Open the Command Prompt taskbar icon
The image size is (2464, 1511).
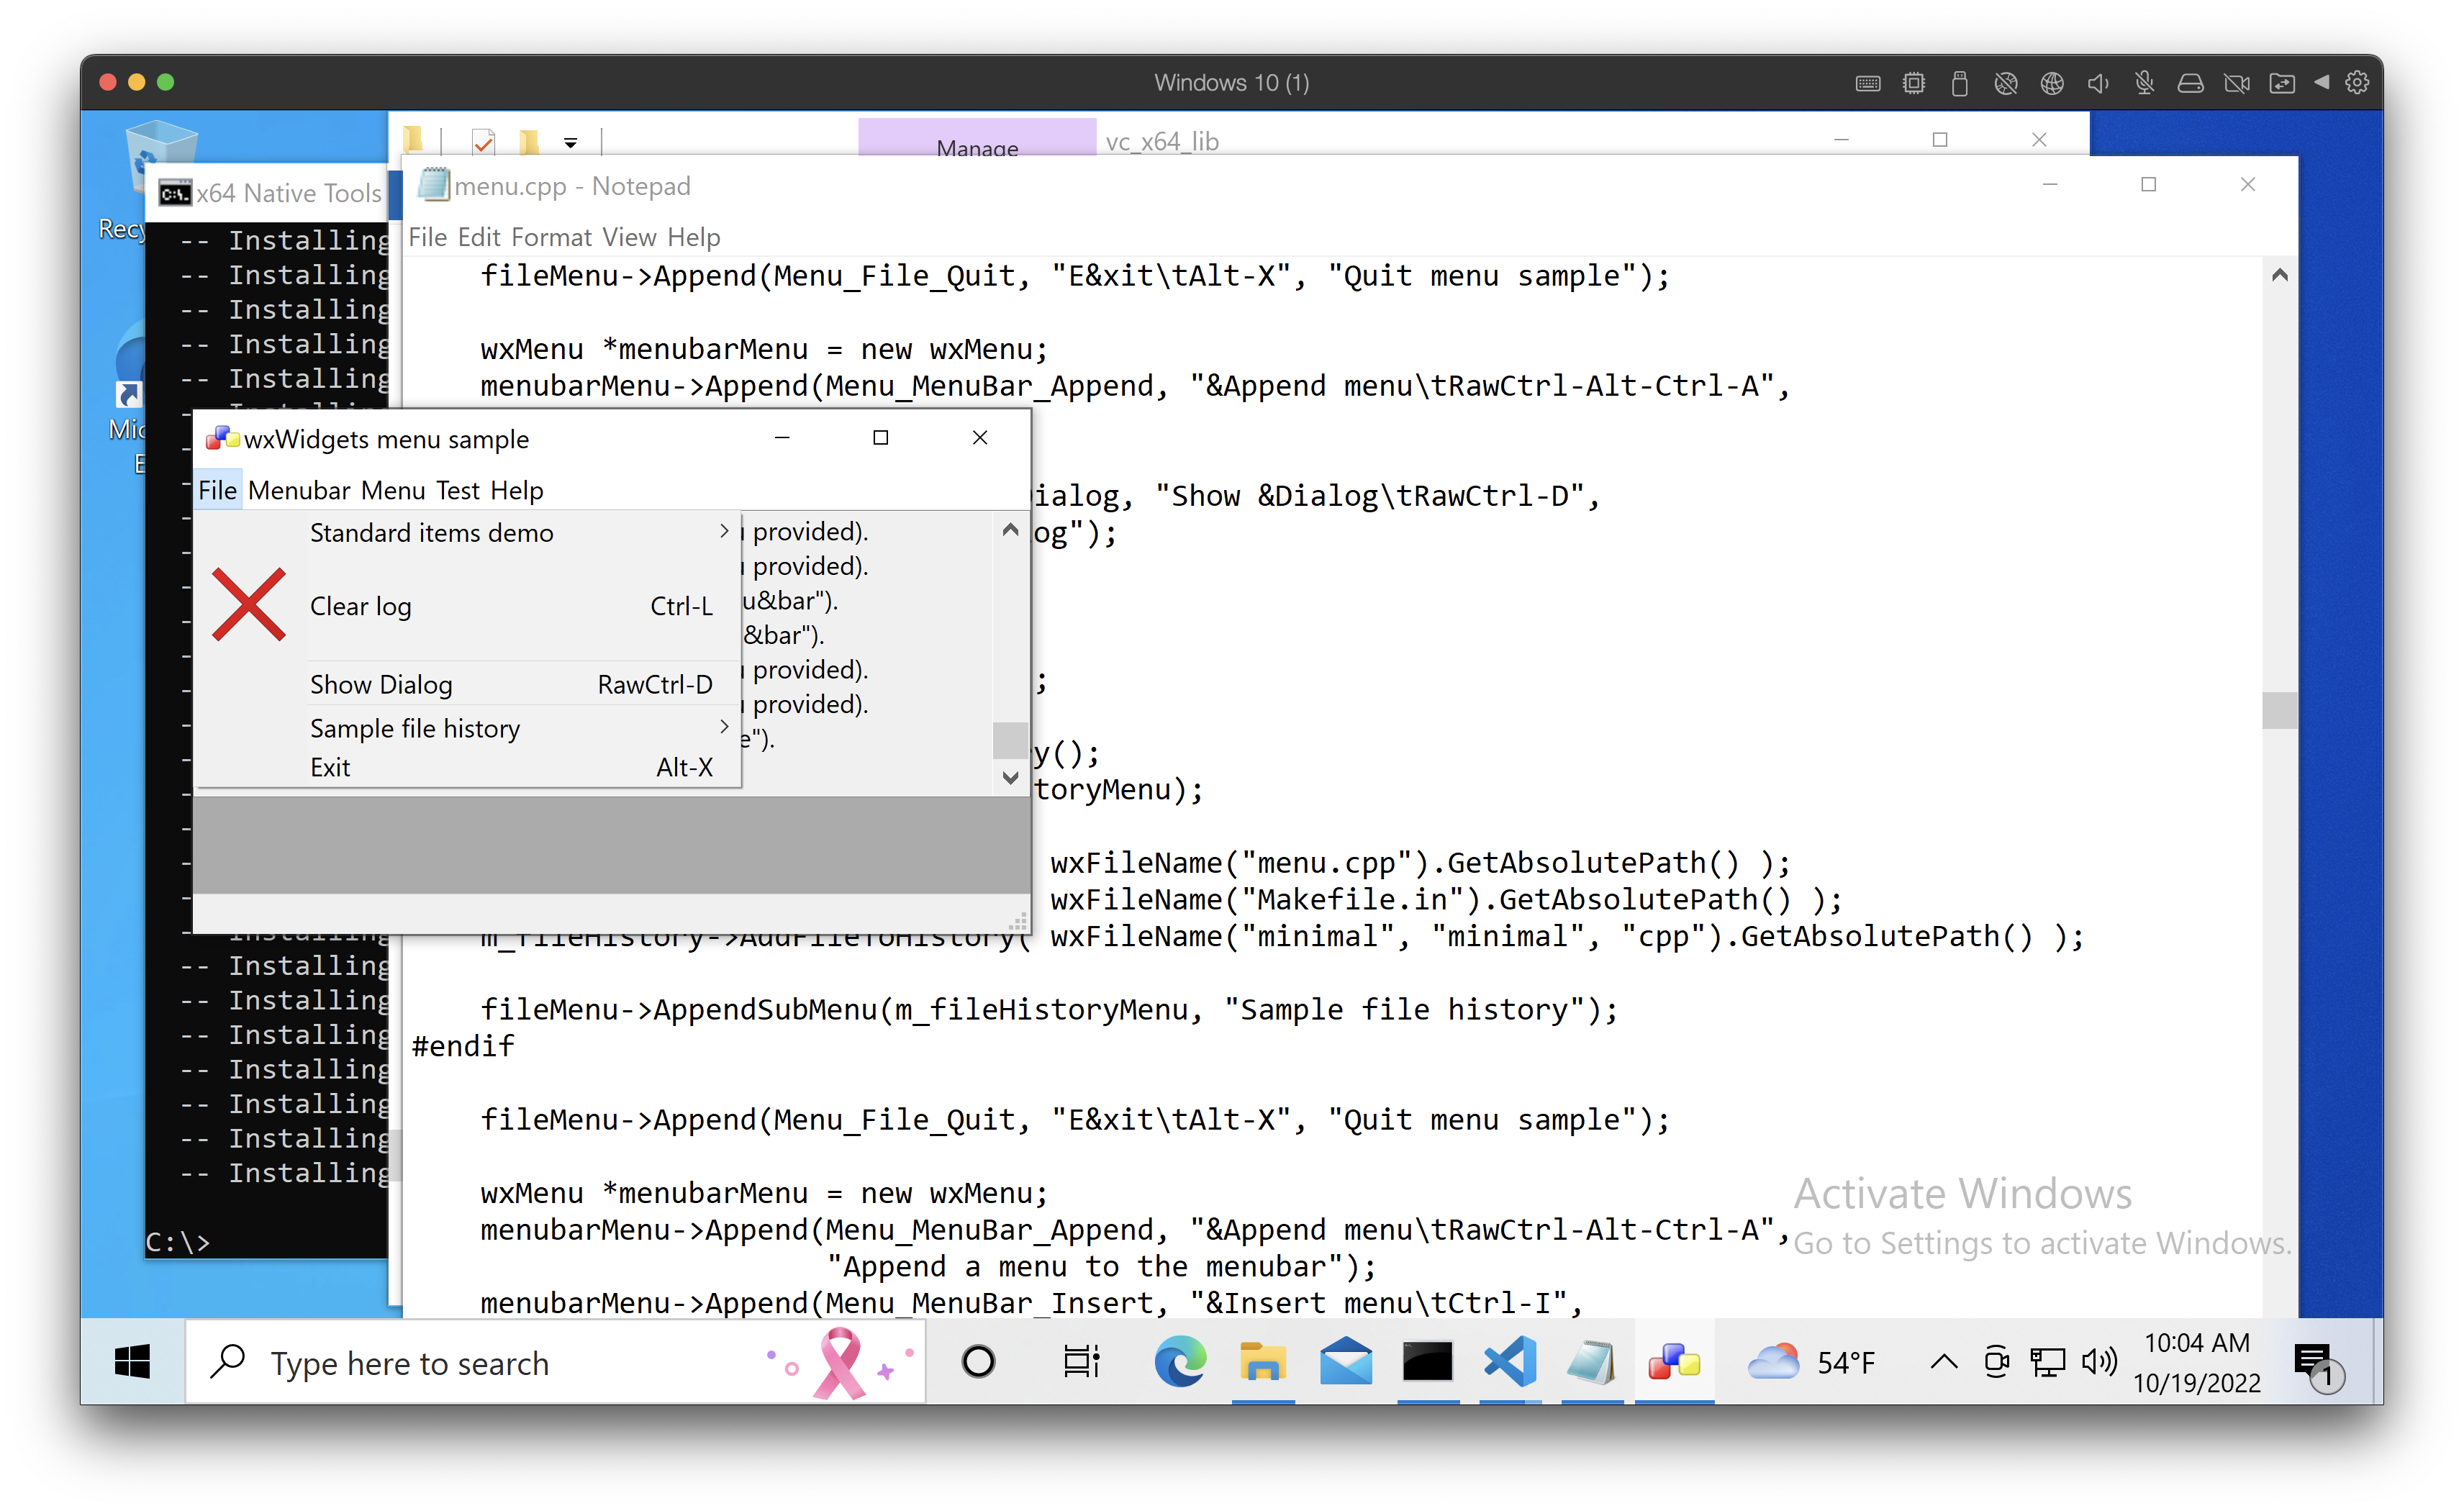coord(1427,1362)
